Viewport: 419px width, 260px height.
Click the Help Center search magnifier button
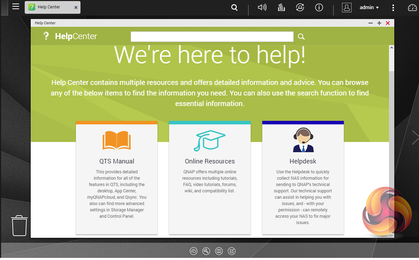point(301,37)
